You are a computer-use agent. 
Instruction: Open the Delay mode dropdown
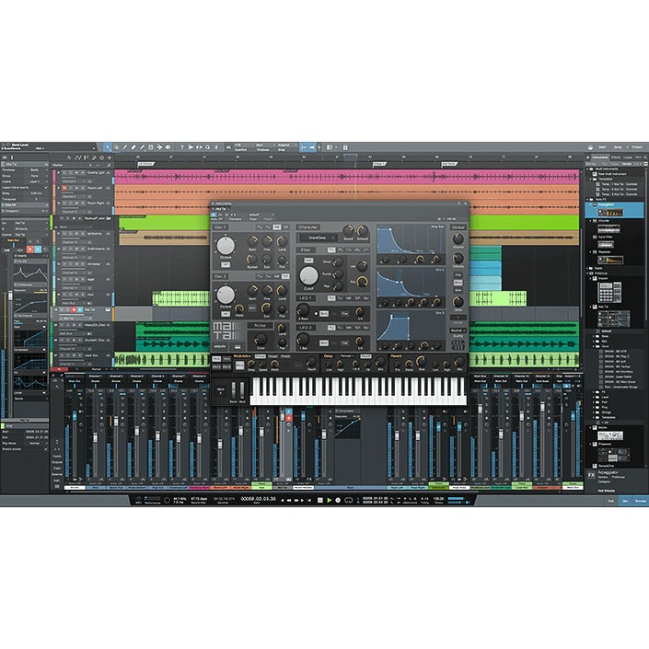347,355
